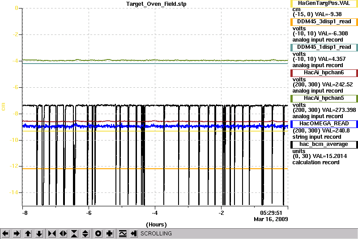Click the 0 tick at top of y-axis

click(x=17, y=8)
